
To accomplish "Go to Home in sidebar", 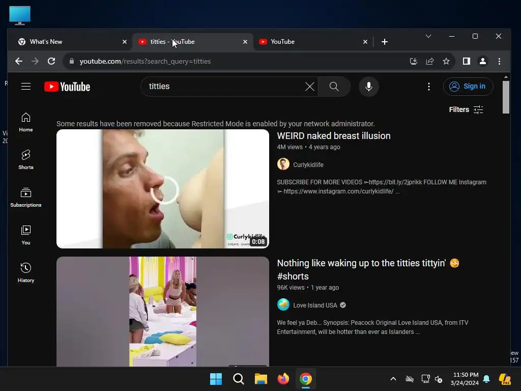I will coord(26,122).
